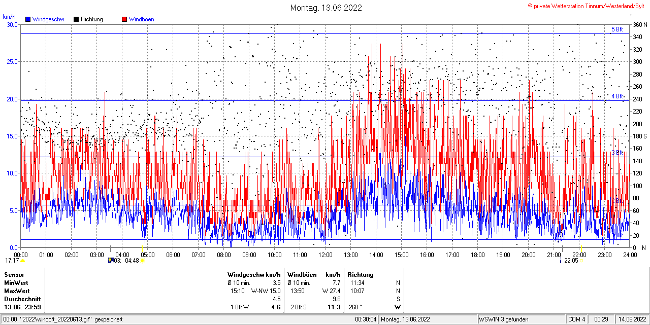This screenshot has width=650, height=325.
Task: Click the sunrise sun icon next to 04:48
Action: click(142, 261)
